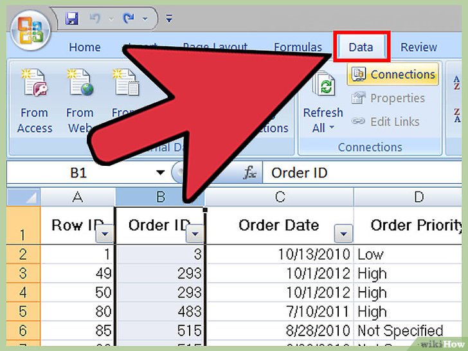Open the Order Date filter dropdown
The width and height of the screenshot is (468, 351).
[x=343, y=234]
